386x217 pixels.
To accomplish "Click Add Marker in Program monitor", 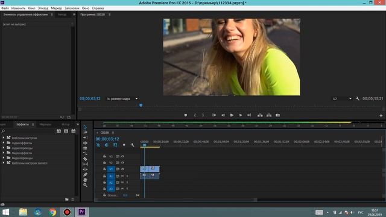I will 186,115.
